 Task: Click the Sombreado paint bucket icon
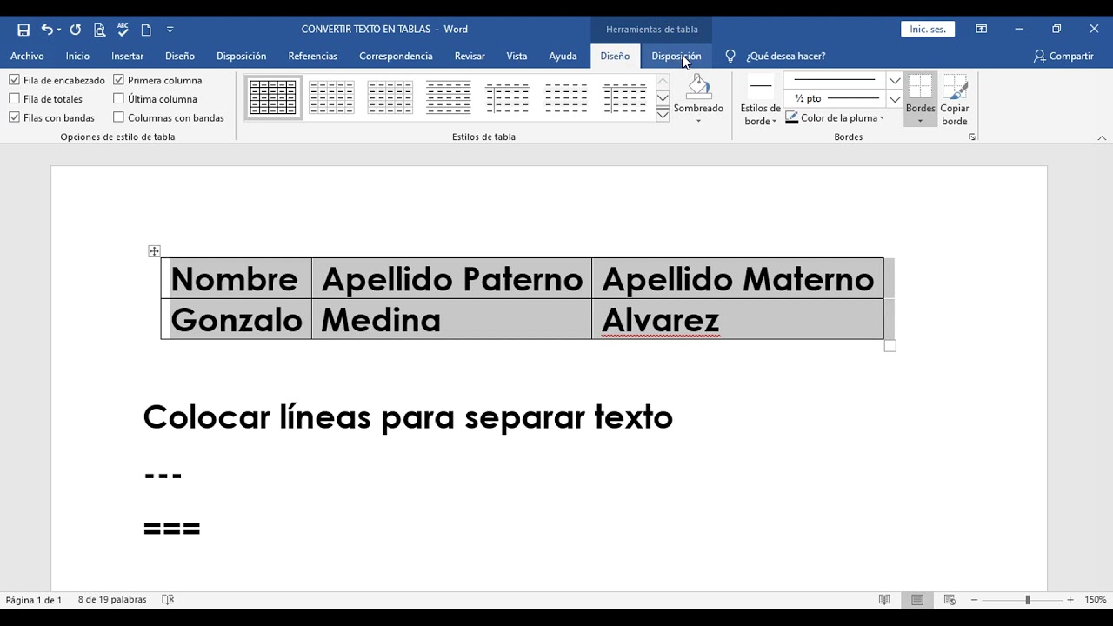point(698,87)
